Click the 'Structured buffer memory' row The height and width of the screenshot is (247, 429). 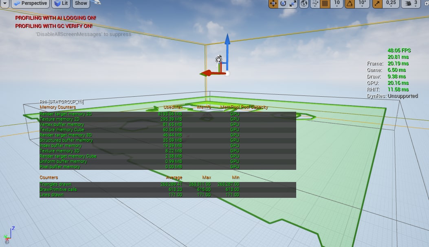[168, 140]
